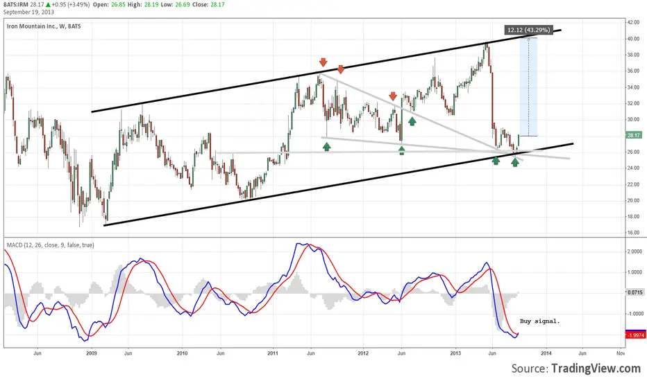Click the Nov time axis label

pos(620,353)
